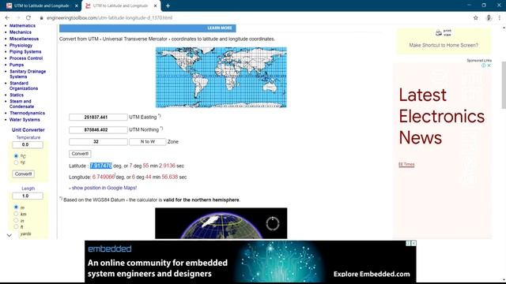Select the second UTM to Latitude tab

point(121,6)
